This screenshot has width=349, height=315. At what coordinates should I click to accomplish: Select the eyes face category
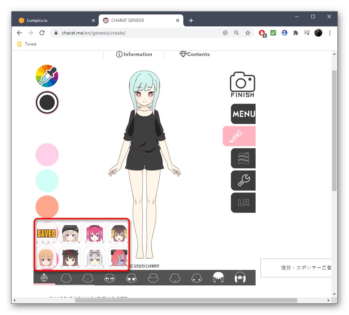110,278
